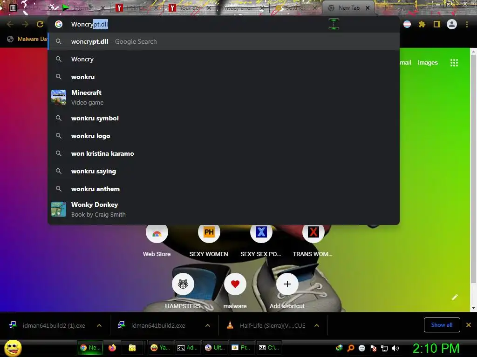
Task: Select the Woncry suggestion
Action: tap(224, 59)
